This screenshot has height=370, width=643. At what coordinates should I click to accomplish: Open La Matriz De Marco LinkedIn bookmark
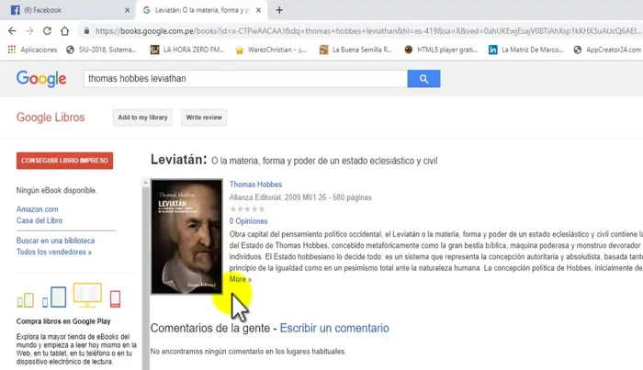click(x=526, y=50)
